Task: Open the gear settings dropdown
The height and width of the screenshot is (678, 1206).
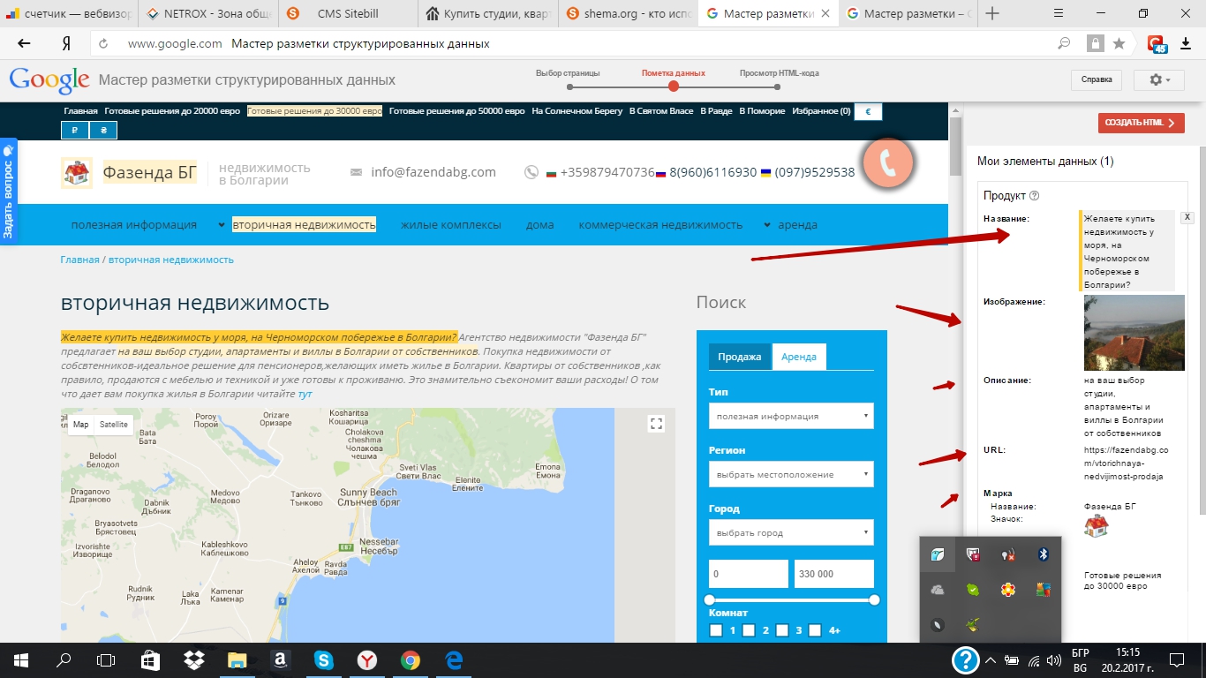Action: point(1160,79)
